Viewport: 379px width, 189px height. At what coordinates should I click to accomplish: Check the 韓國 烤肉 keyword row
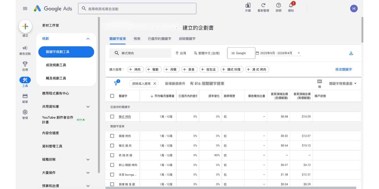(x=112, y=136)
